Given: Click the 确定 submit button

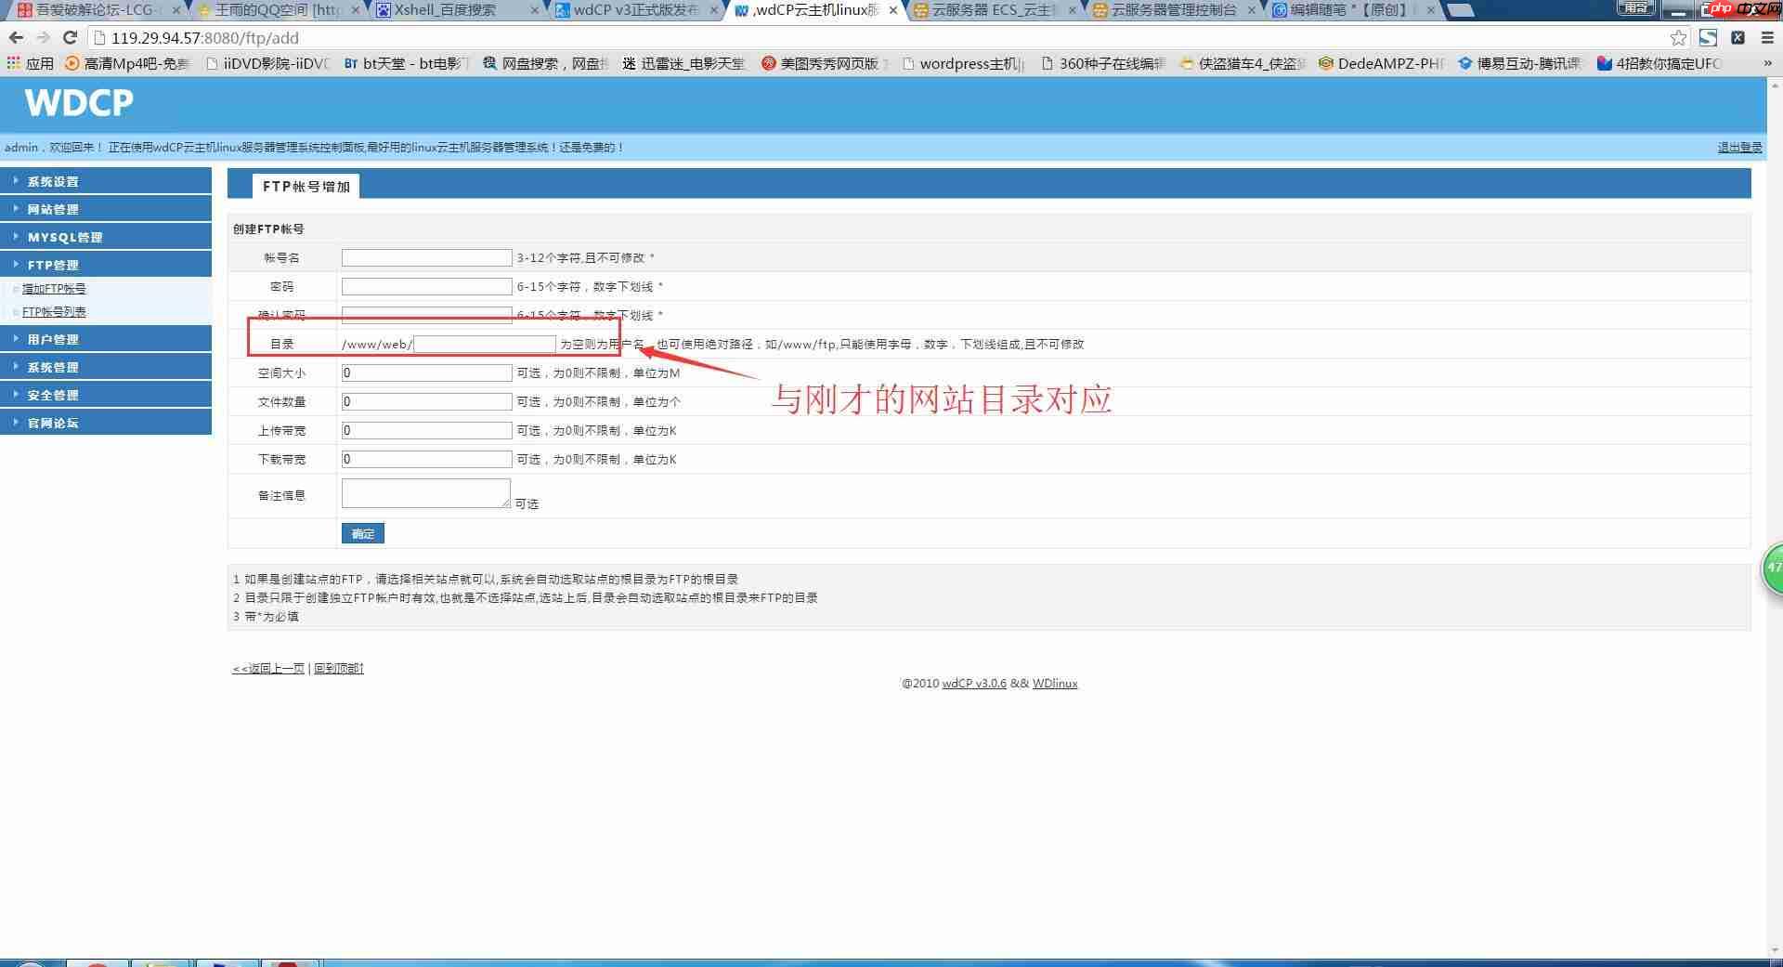Looking at the screenshot, I should (362, 533).
